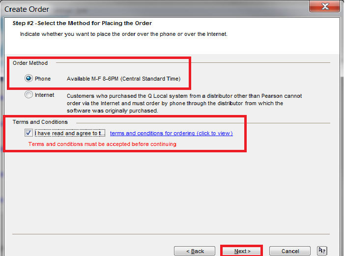Click the "Phone" label text
The height and width of the screenshot is (256, 345).
click(x=43, y=79)
